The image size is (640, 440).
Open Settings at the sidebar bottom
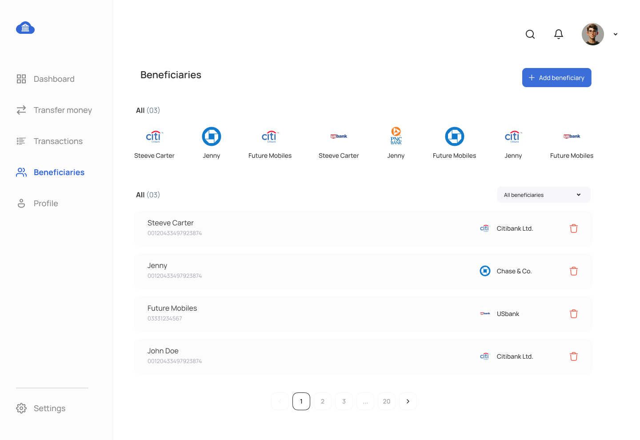tap(41, 408)
